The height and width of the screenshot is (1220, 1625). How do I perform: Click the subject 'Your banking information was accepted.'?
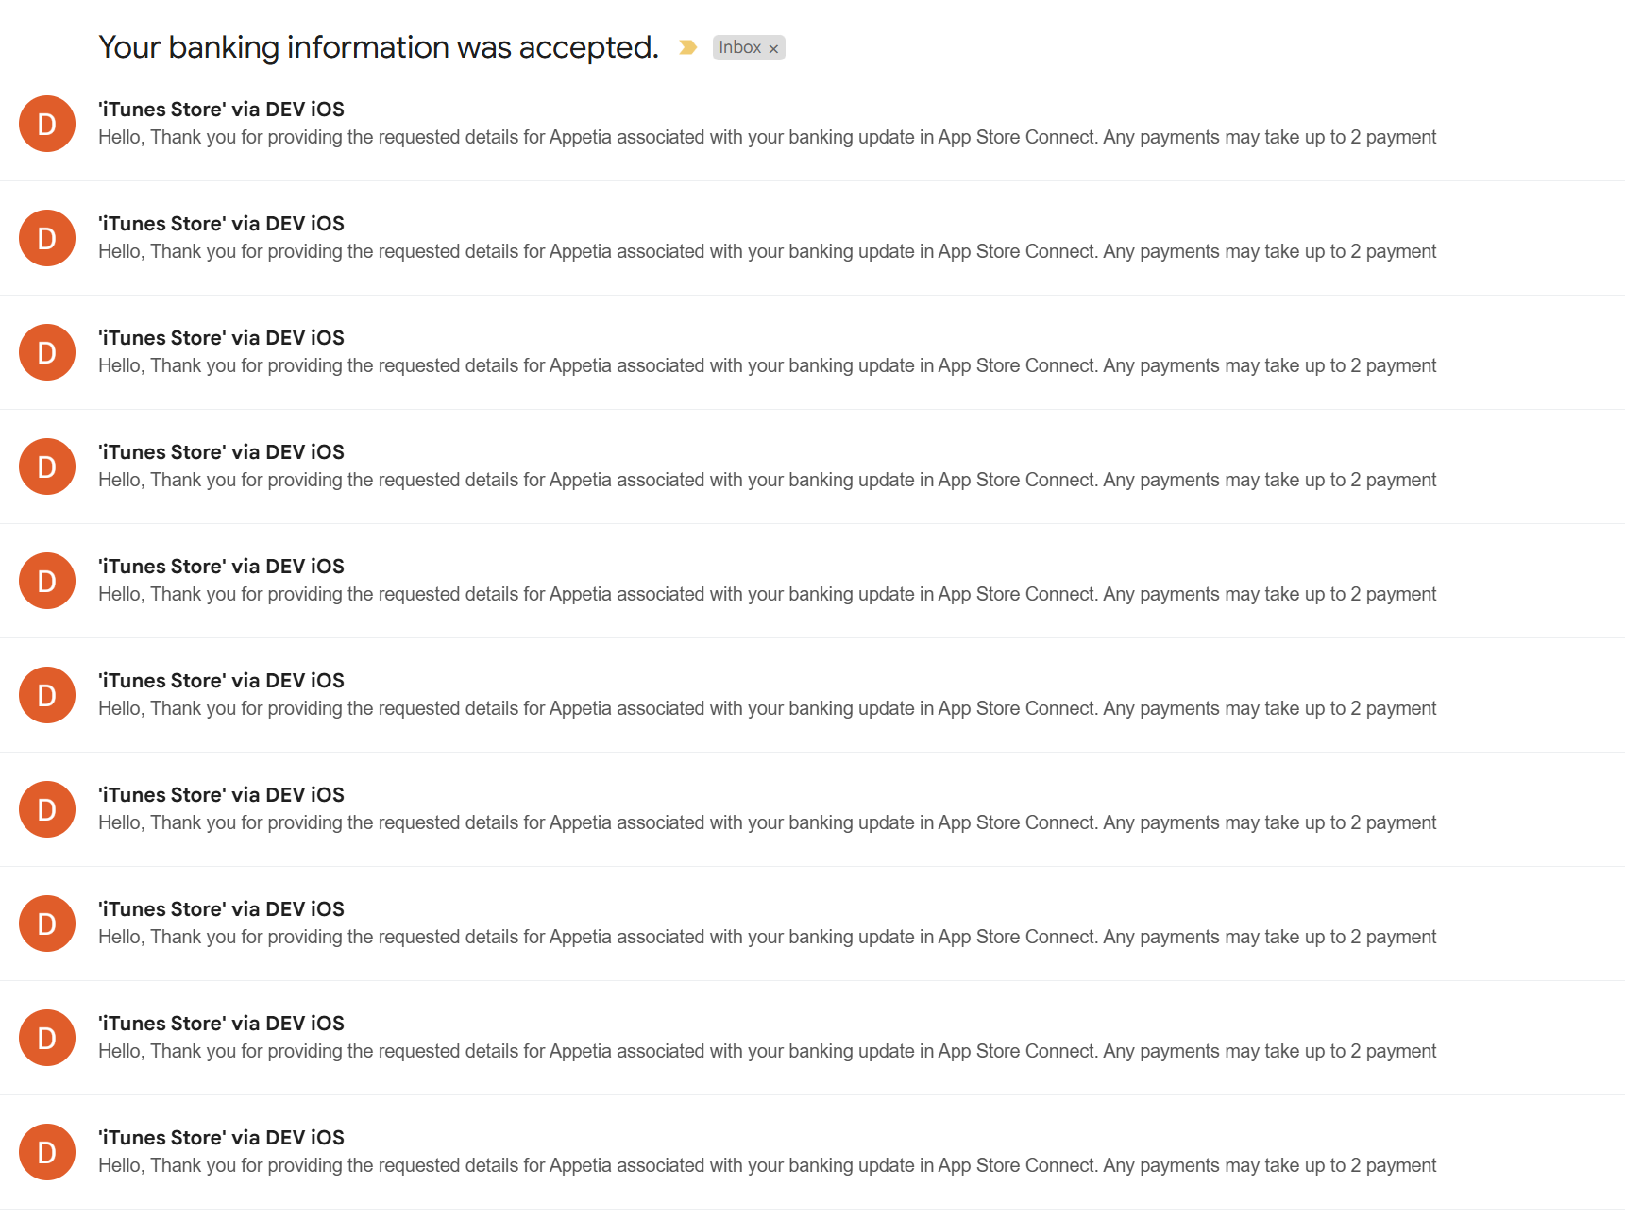click(378, 47)
